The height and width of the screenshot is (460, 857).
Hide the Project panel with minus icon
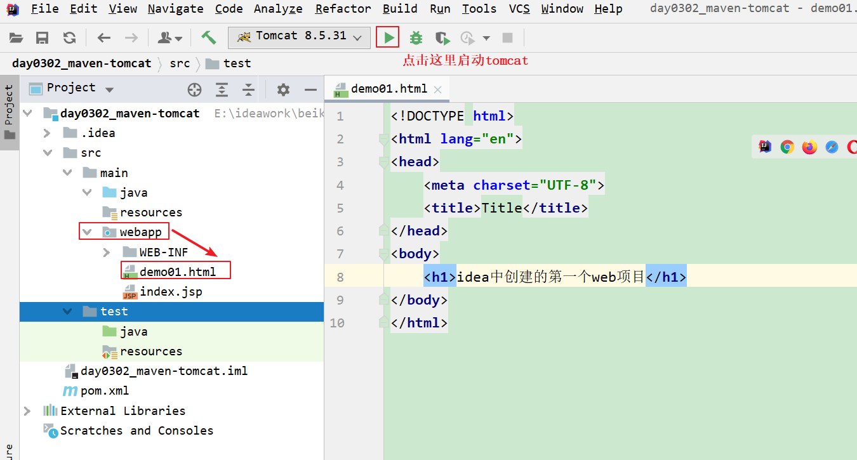tap(310, 89)
